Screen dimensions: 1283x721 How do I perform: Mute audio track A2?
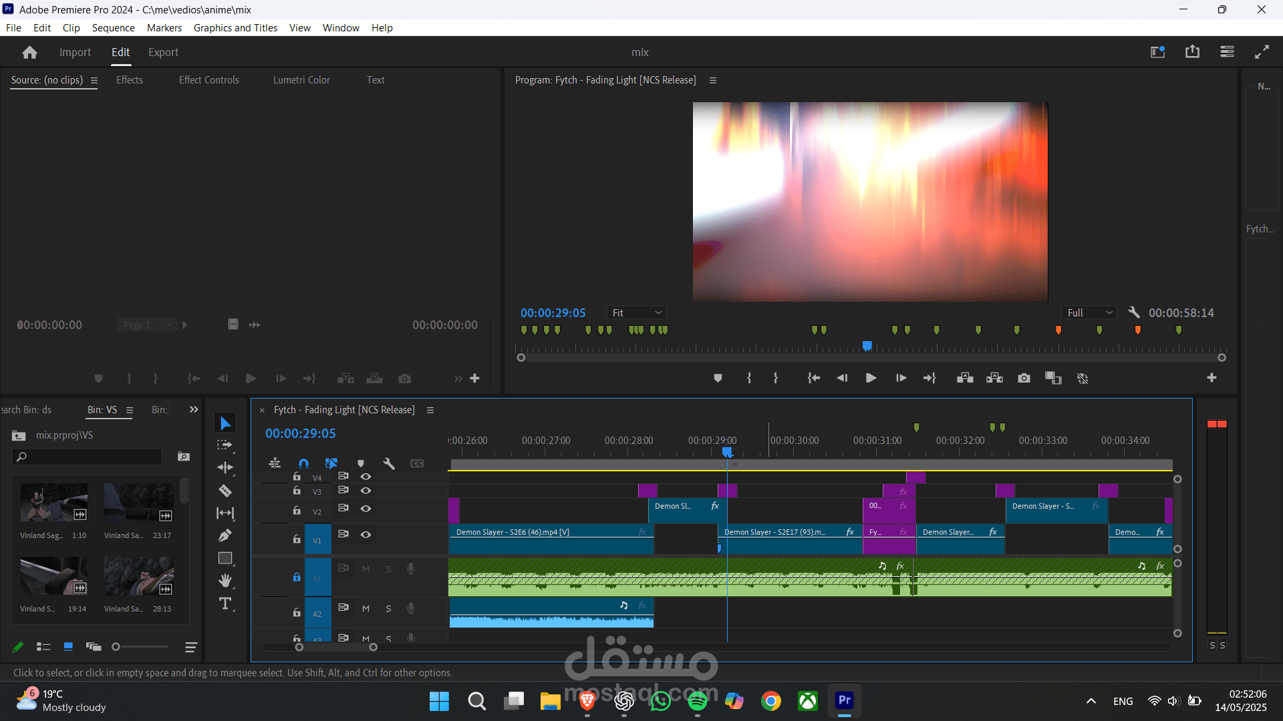point(366,609)
